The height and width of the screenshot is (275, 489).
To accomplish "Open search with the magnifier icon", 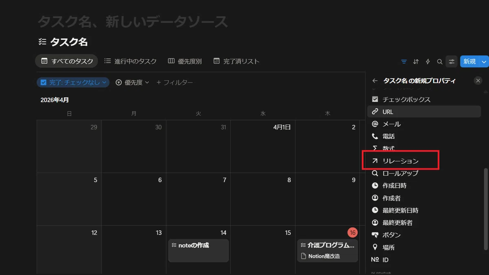I will [x=440, y=62].
